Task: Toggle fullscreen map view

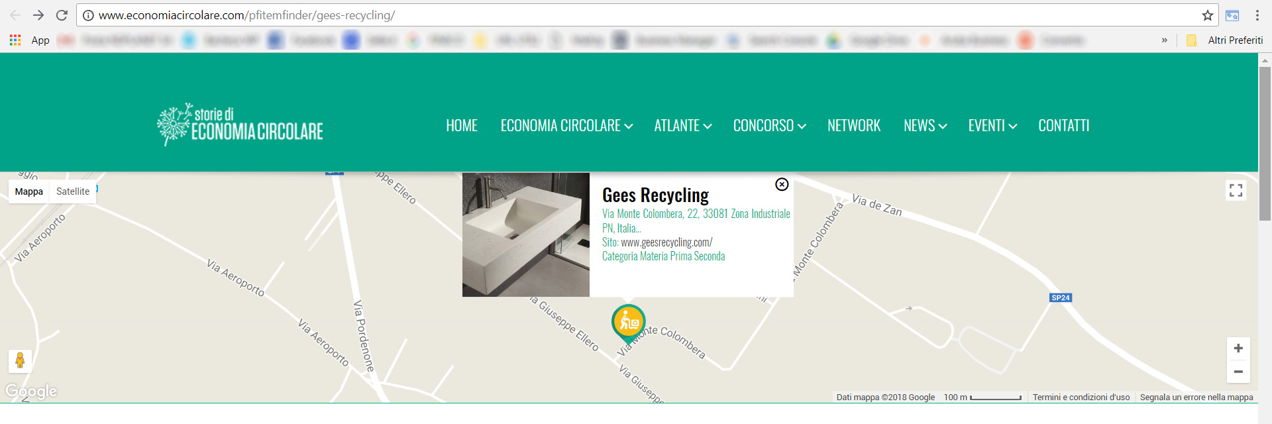Action: pyautogui.click(x=1236, y=191)
